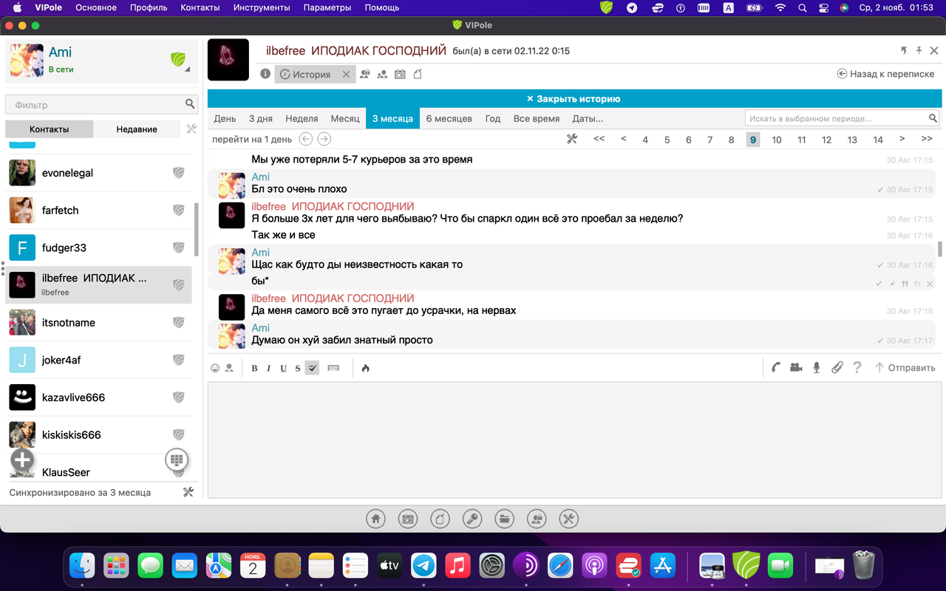The height and width of the screenshot is (591, 946).
Task: Open the calendar icon in chat header toolbar
Action: tap(400, 74)
